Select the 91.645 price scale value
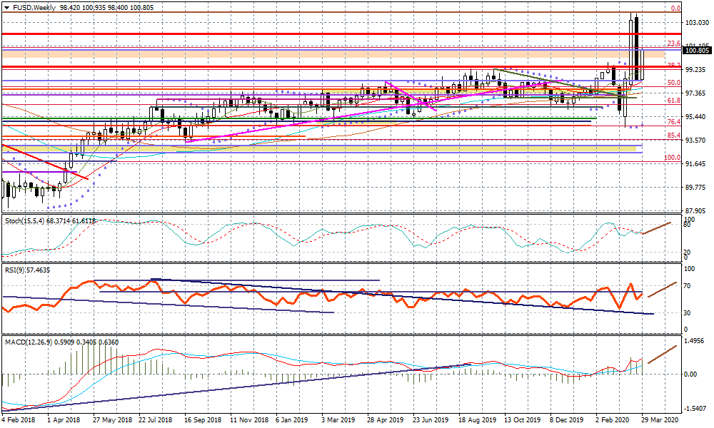Image resolution: width=714 pixels, height=428 pixels. coord(697,164)
